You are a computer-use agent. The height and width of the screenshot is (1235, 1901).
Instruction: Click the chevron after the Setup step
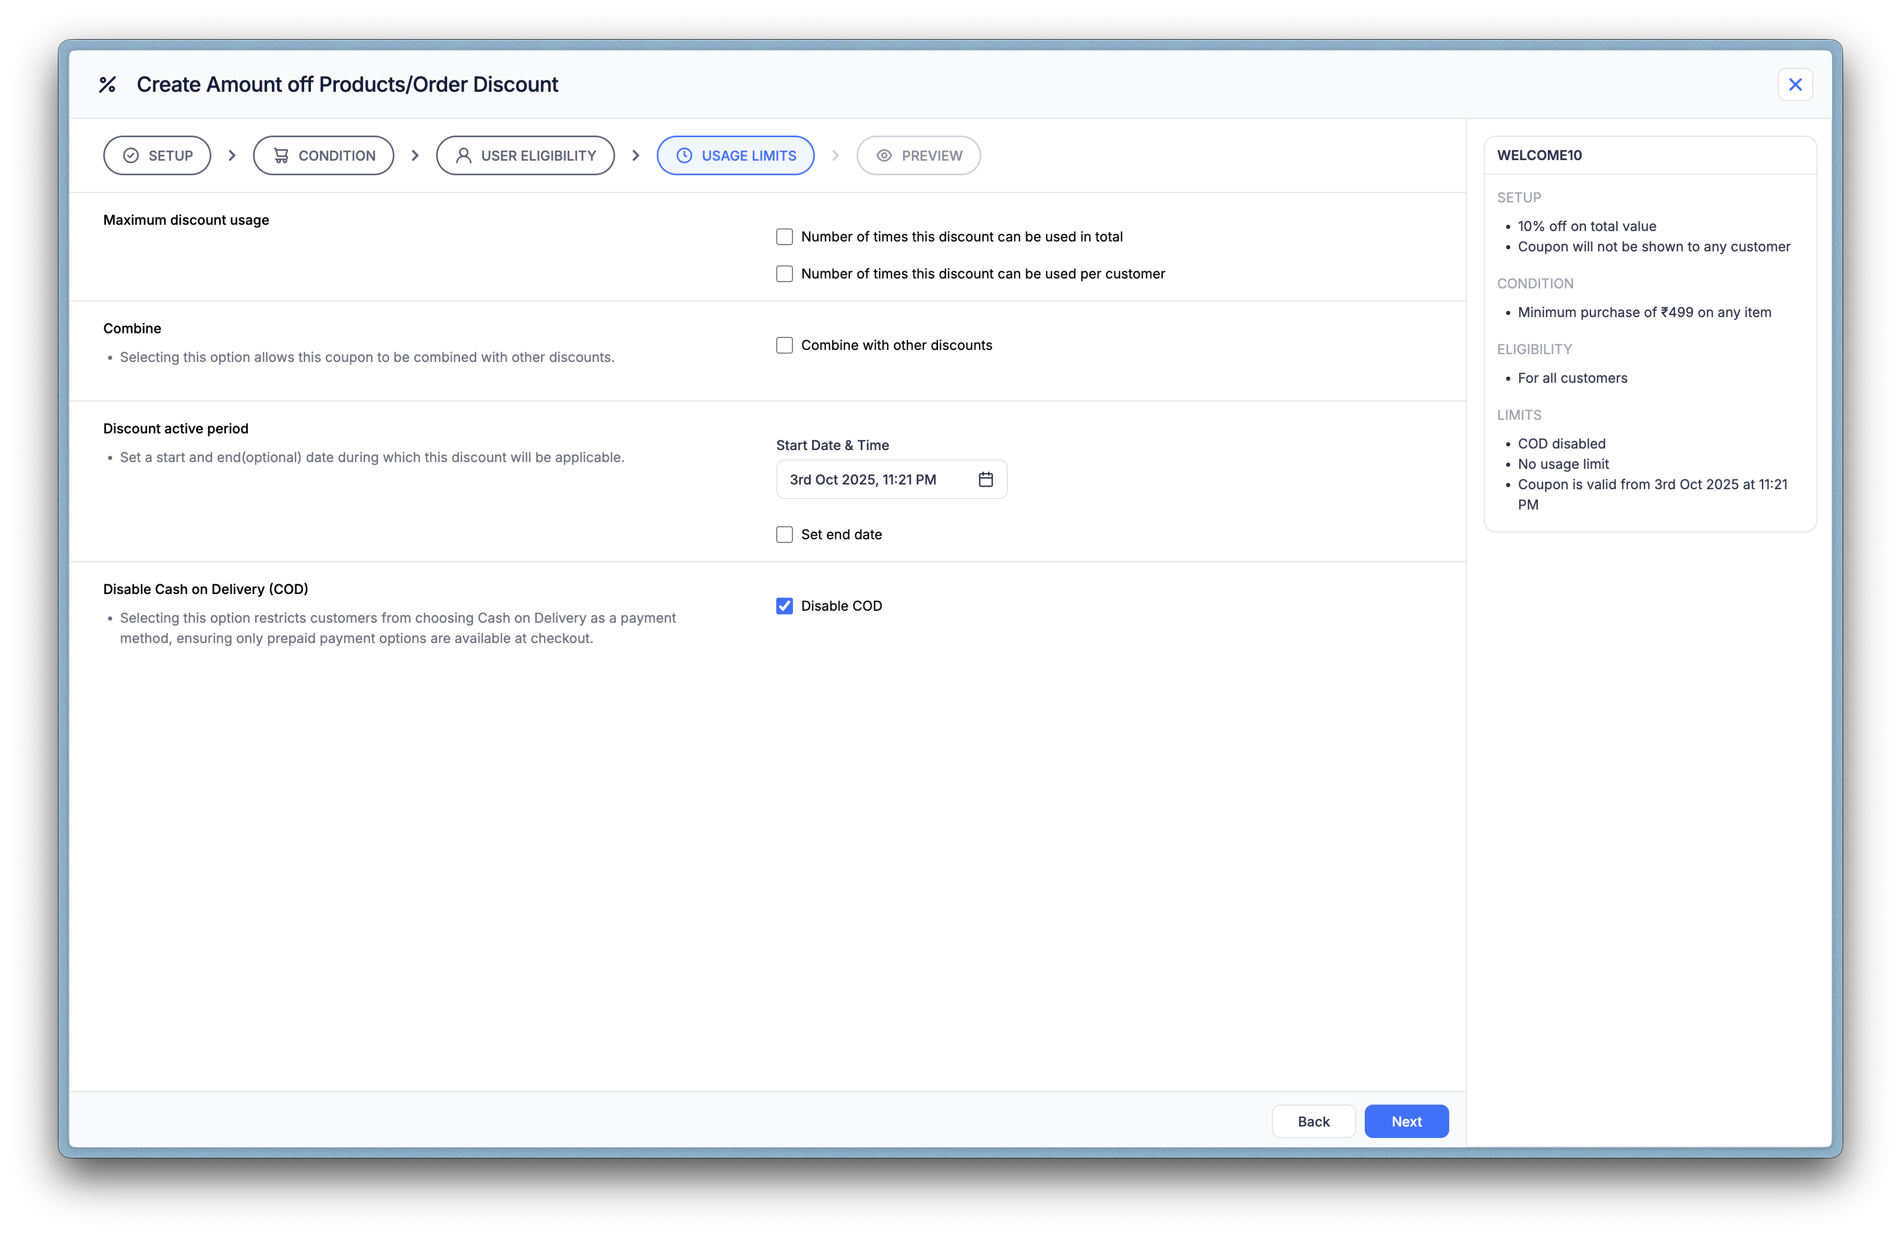click(233, 155)
